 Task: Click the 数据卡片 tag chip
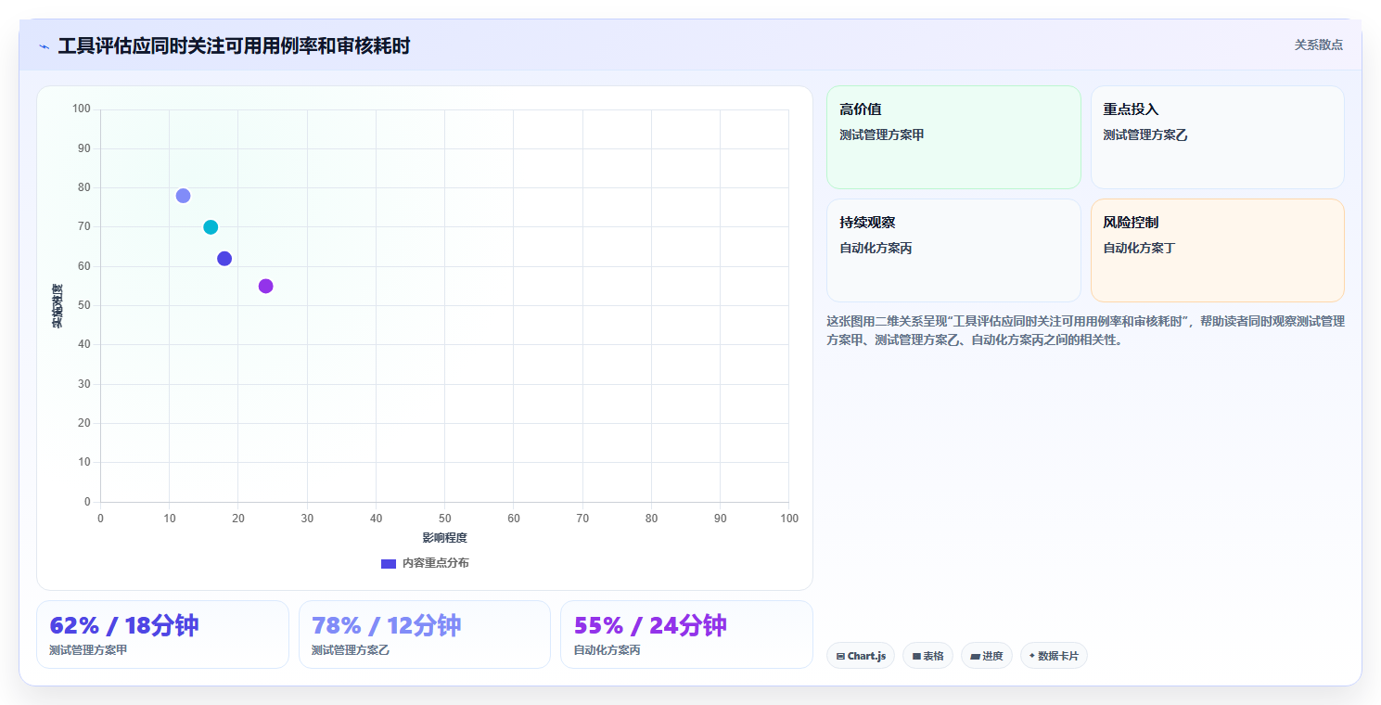tap(1054, 656)
